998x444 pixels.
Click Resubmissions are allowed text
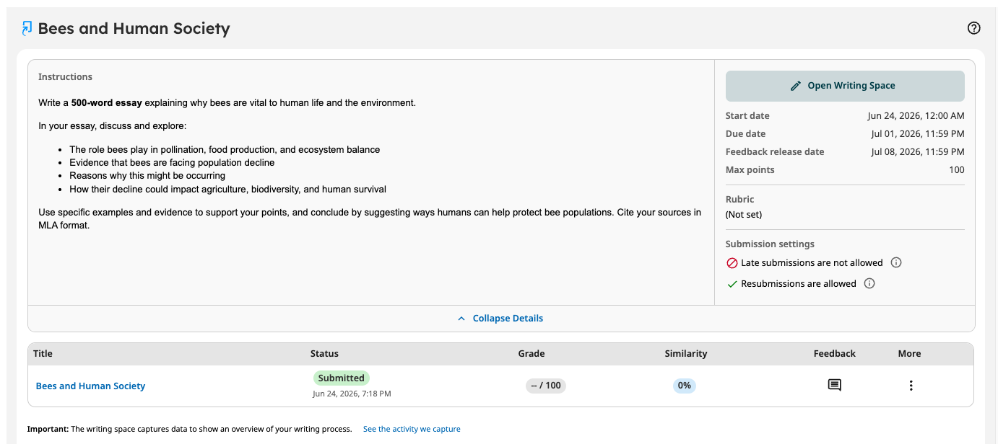pyautogui.click(x=799, y=284)
